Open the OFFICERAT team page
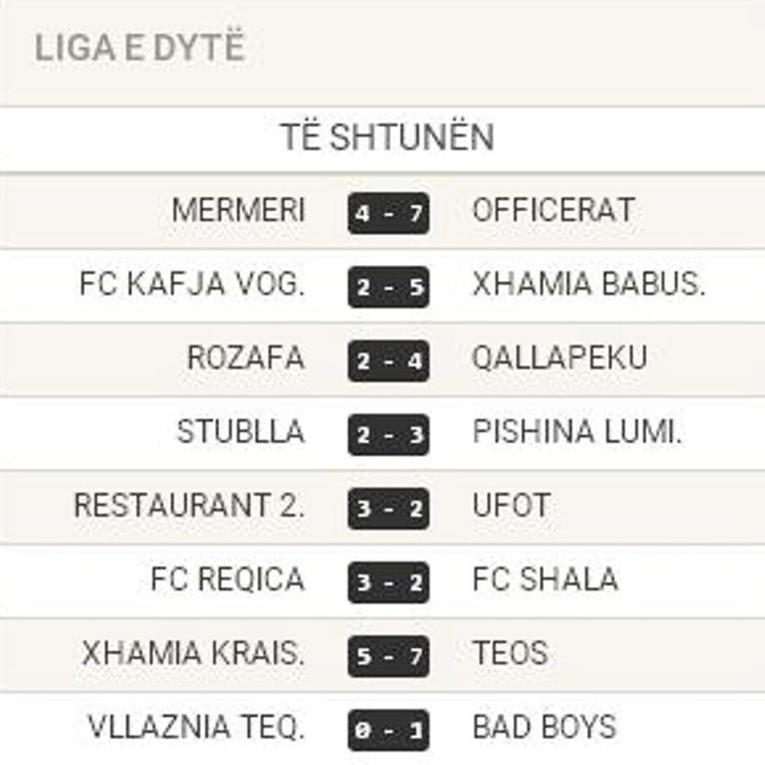 point(553,211)
